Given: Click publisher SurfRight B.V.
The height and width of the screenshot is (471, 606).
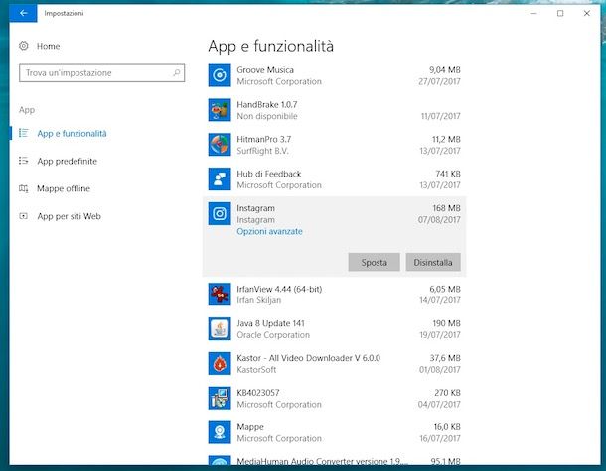Looking at the screenshot, I should [262, 151].
